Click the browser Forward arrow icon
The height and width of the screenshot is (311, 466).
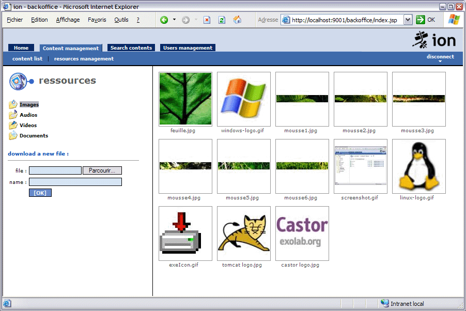click(186, 20)
